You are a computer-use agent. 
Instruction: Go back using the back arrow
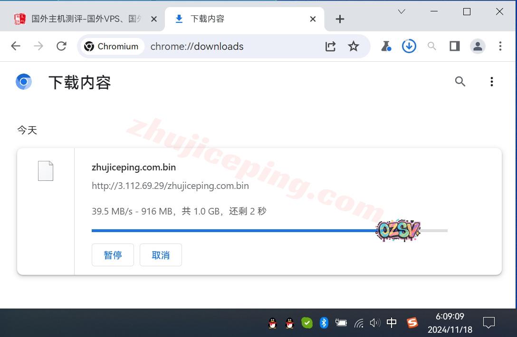16,46
